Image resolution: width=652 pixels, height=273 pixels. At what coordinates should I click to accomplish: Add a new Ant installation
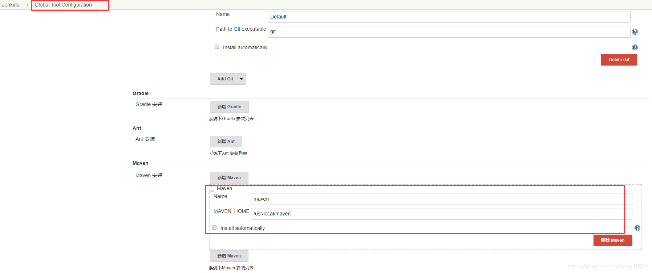coord(226,142)
